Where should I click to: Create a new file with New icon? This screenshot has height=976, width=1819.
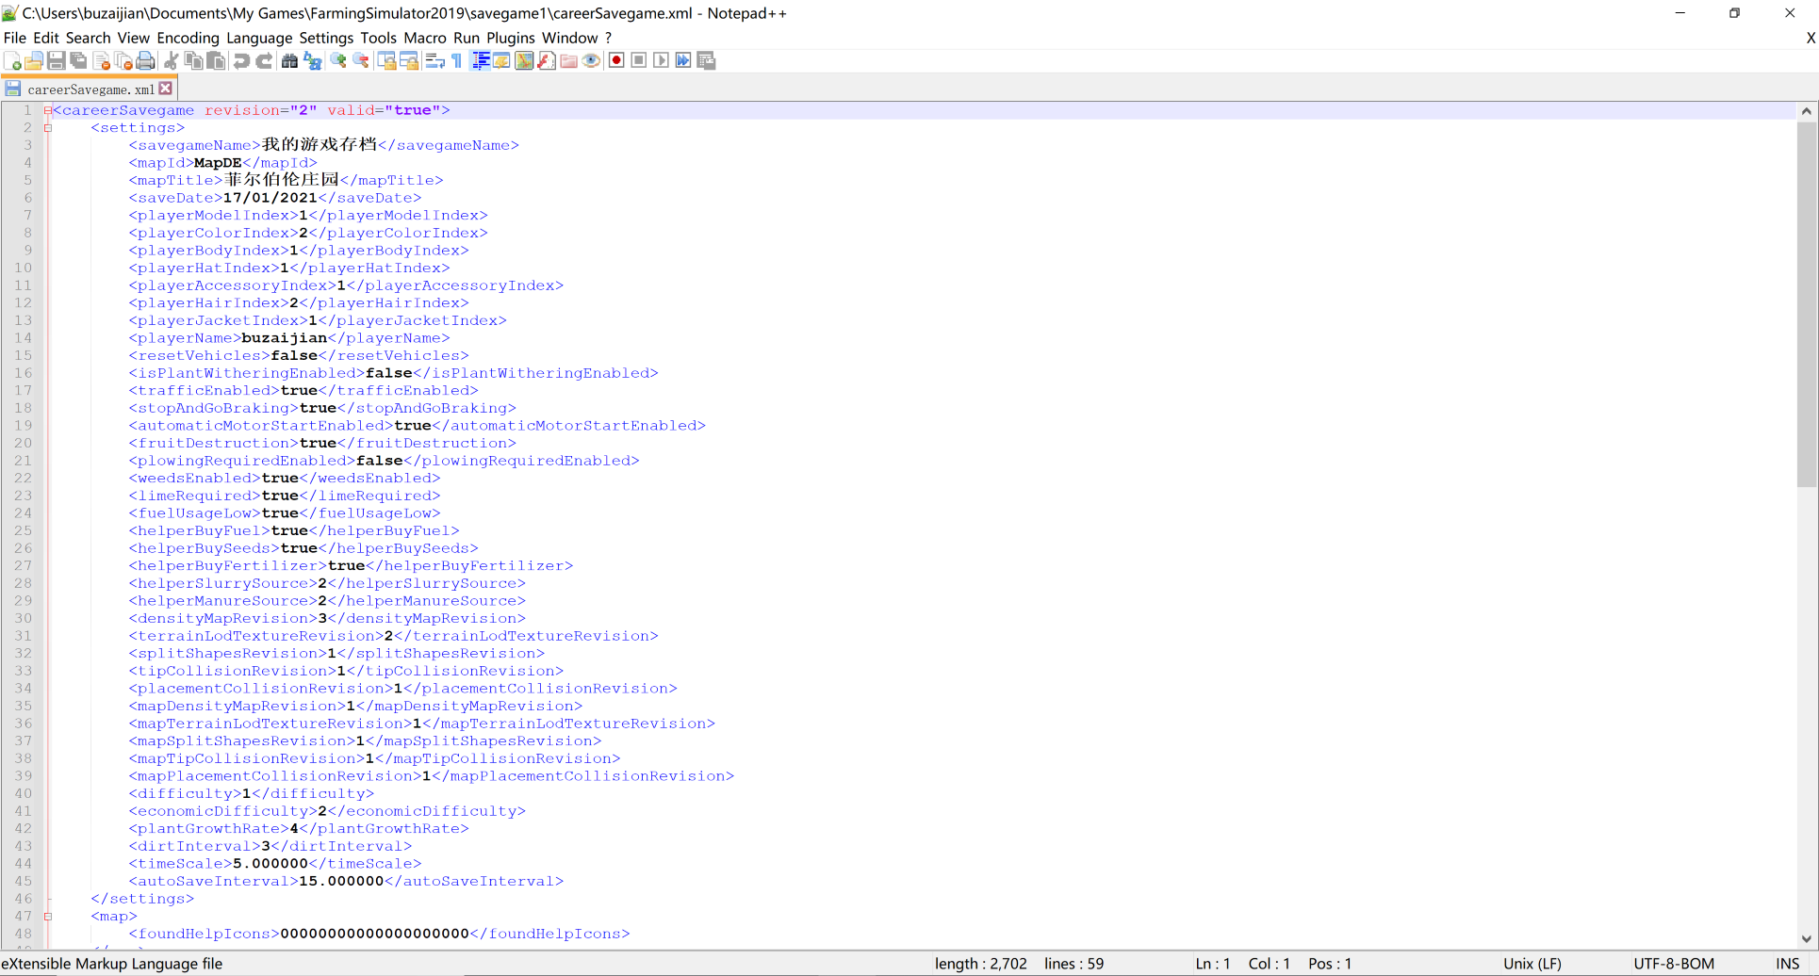[x=12, y=61]
